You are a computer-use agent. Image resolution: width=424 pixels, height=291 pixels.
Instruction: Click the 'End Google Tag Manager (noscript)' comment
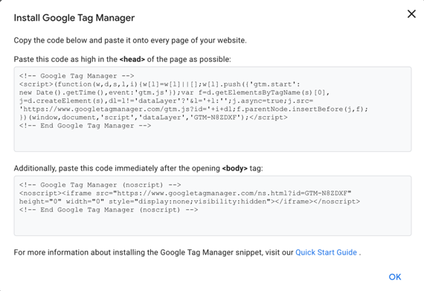pyautogui.click(x=109, y=210)
